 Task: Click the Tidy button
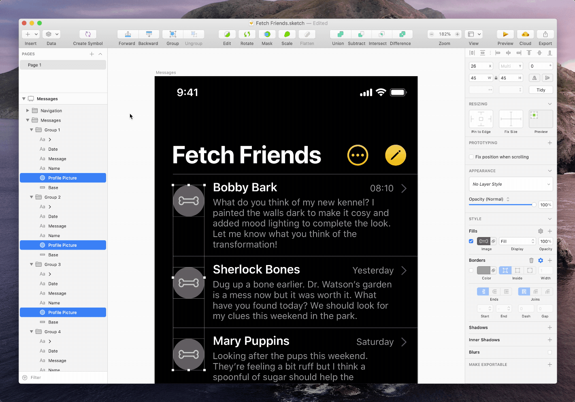[x=541, y=90]
